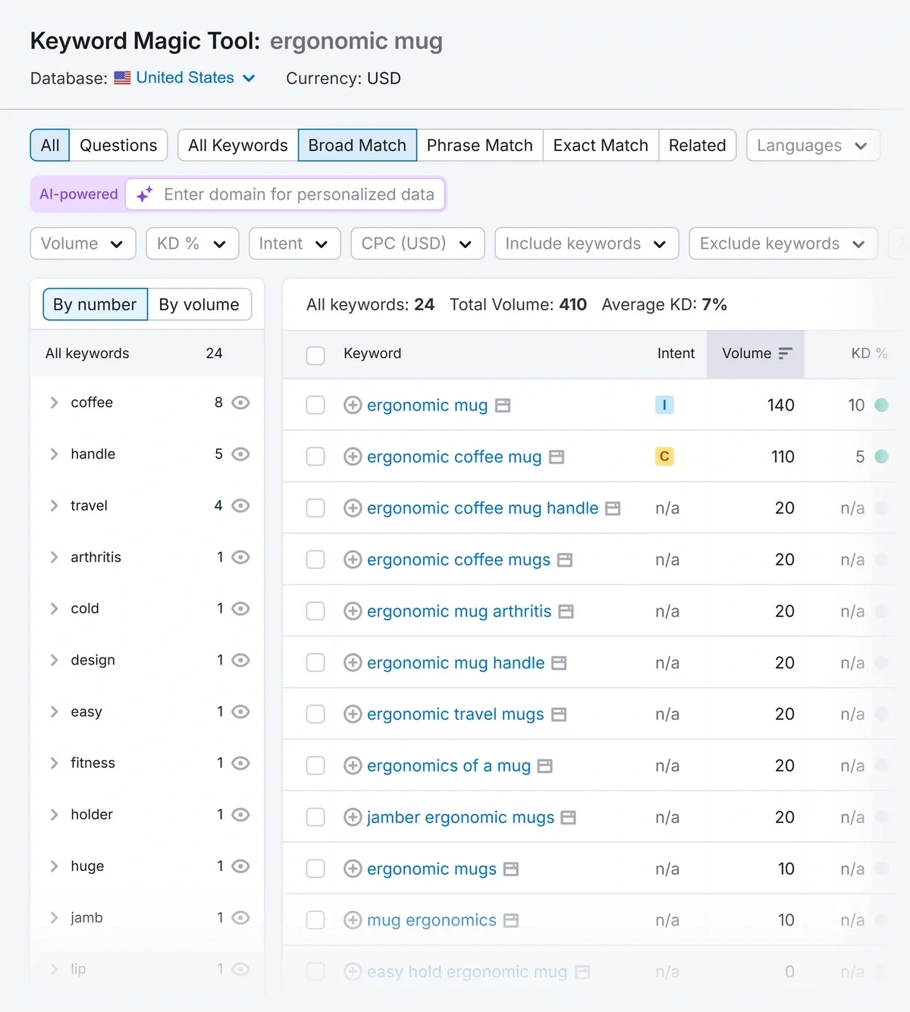This screenshot has height=1012, width=910.
Task: Click the plus icon beside "ergonomic coffee mug"
Action: coord(352,457)
